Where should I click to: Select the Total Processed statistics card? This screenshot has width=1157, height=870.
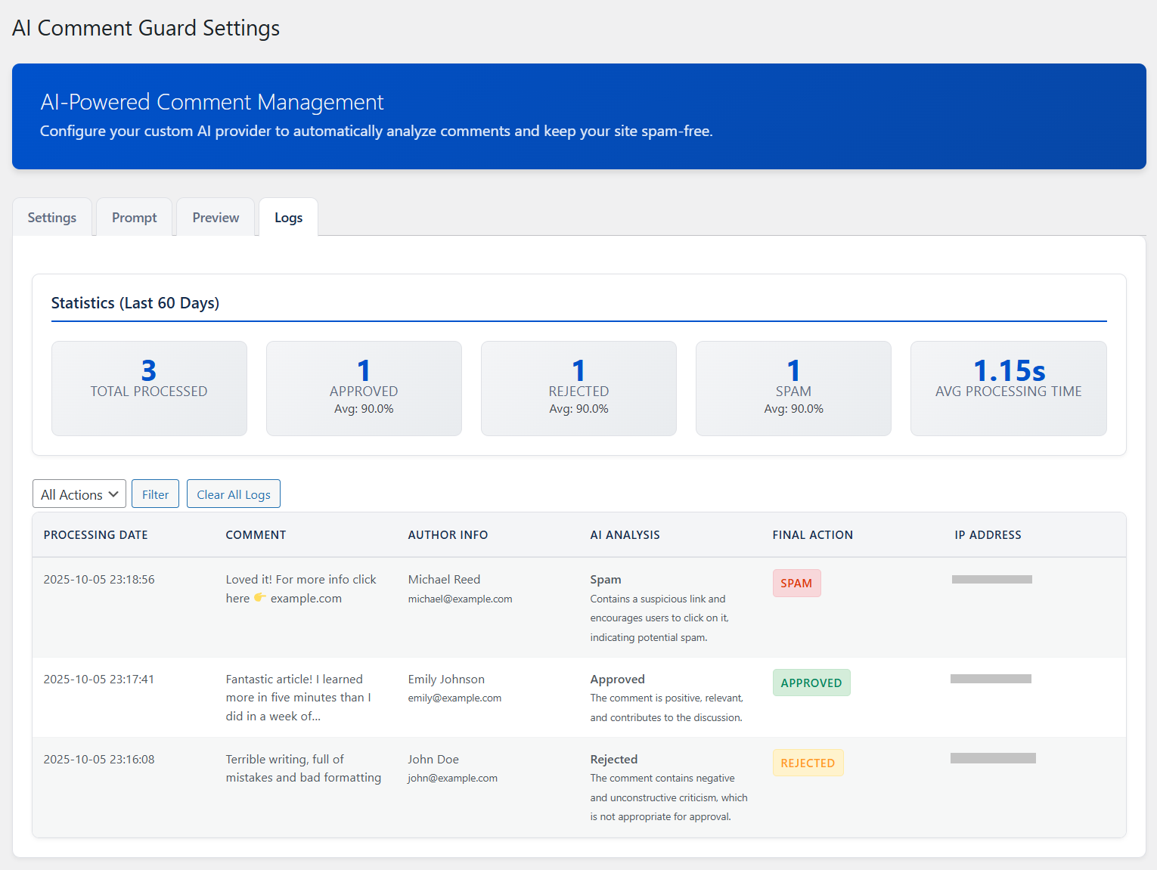tap(149, 389)
